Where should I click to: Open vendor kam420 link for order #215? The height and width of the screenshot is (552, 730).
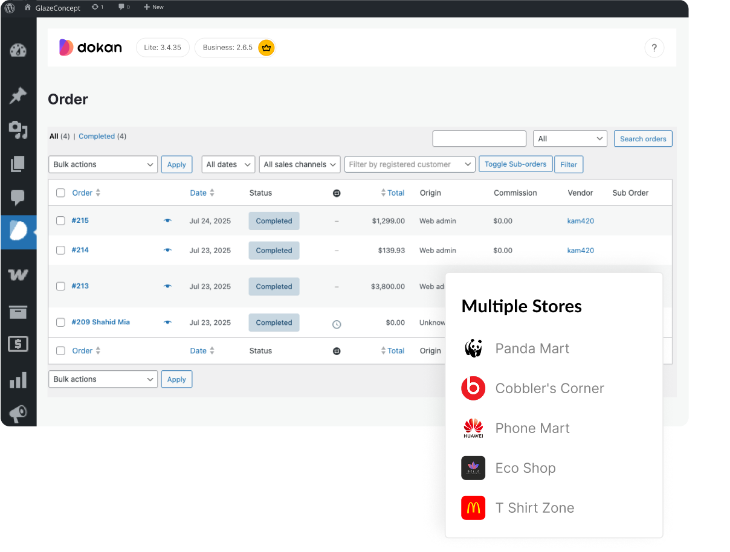tap(580, 221)
